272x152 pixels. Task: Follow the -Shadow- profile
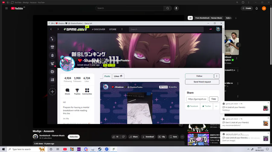pos(199,76)
